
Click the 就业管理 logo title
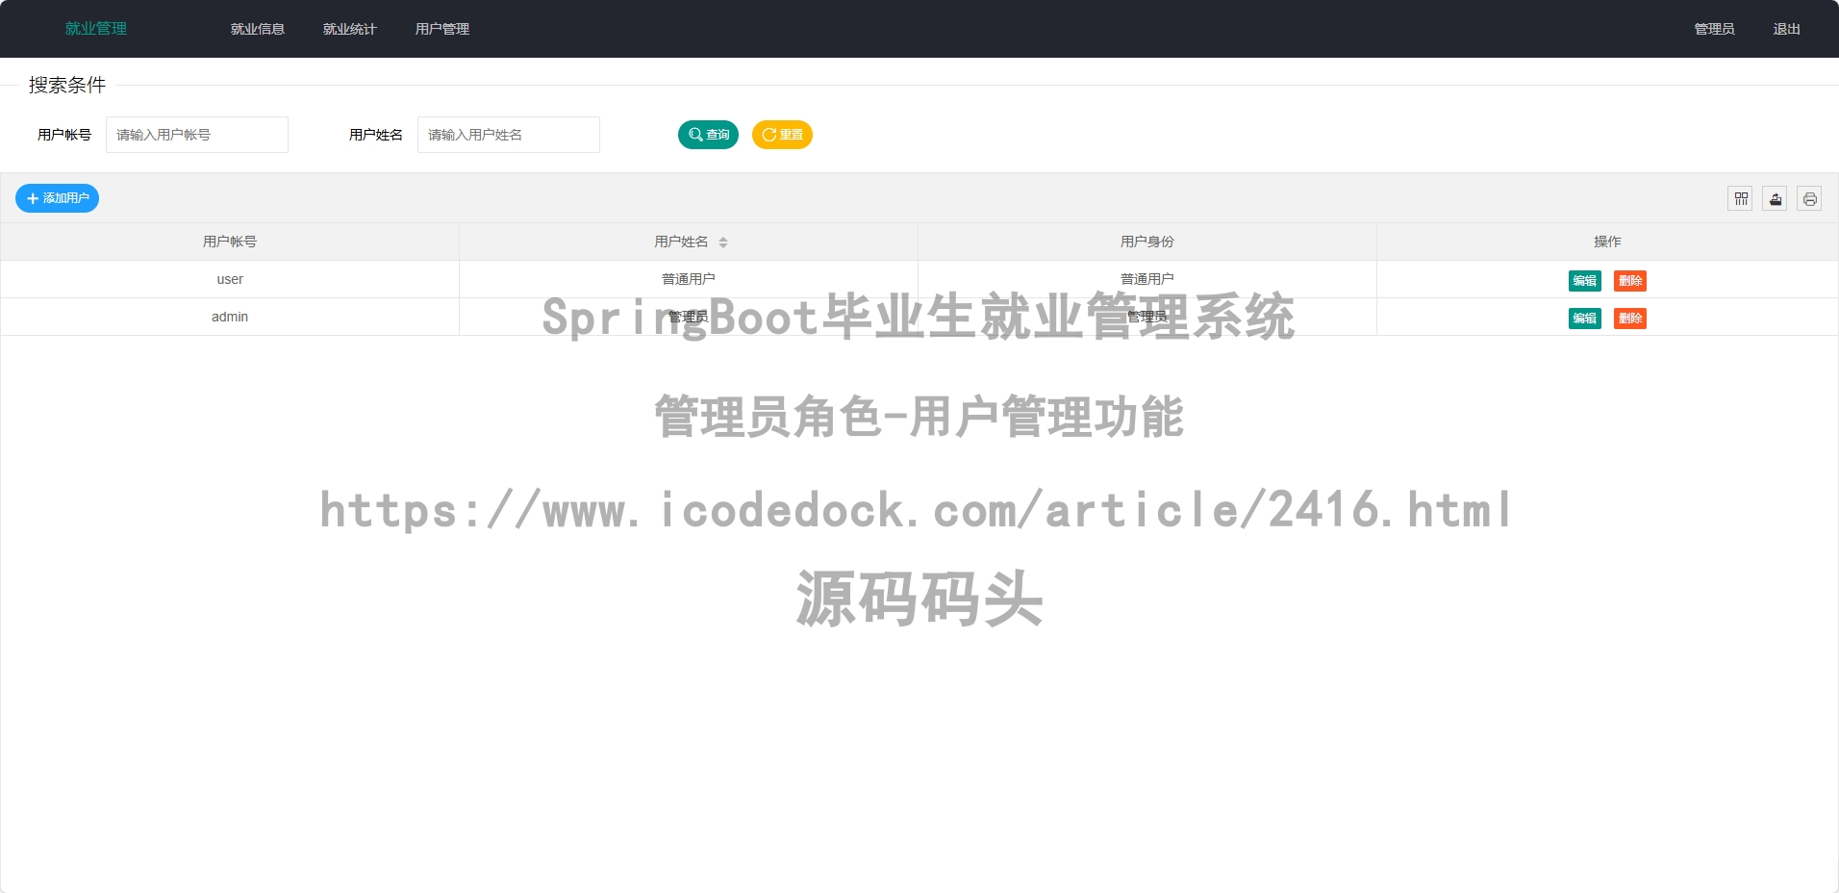click(96, 29)
